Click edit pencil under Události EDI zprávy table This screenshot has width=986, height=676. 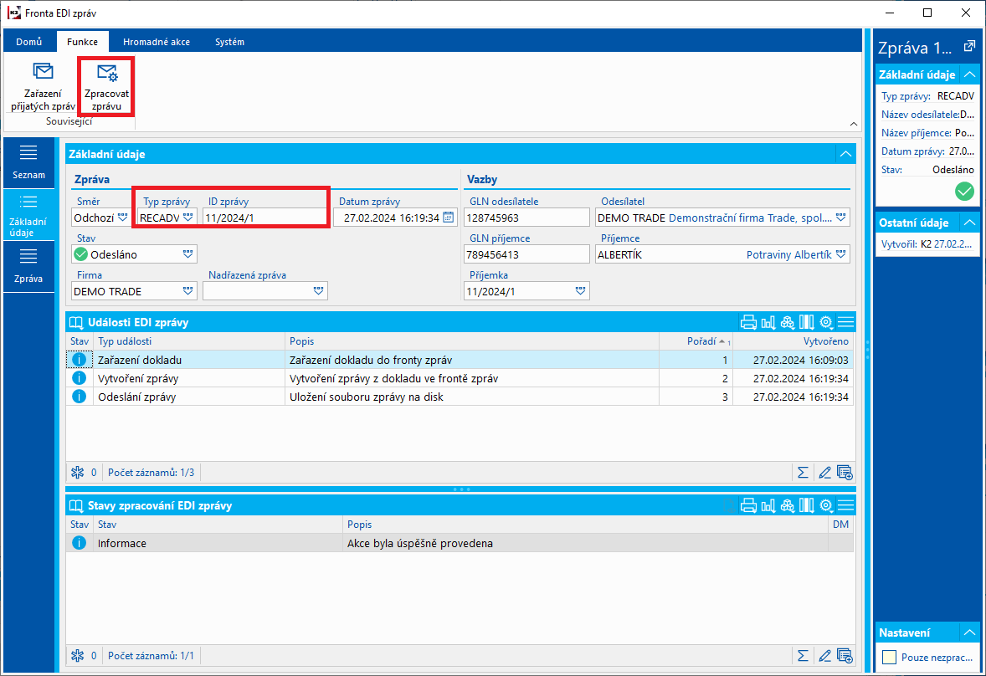(824, 473)
